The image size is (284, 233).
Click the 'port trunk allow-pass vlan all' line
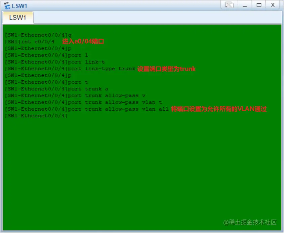(x=87, y=109)
